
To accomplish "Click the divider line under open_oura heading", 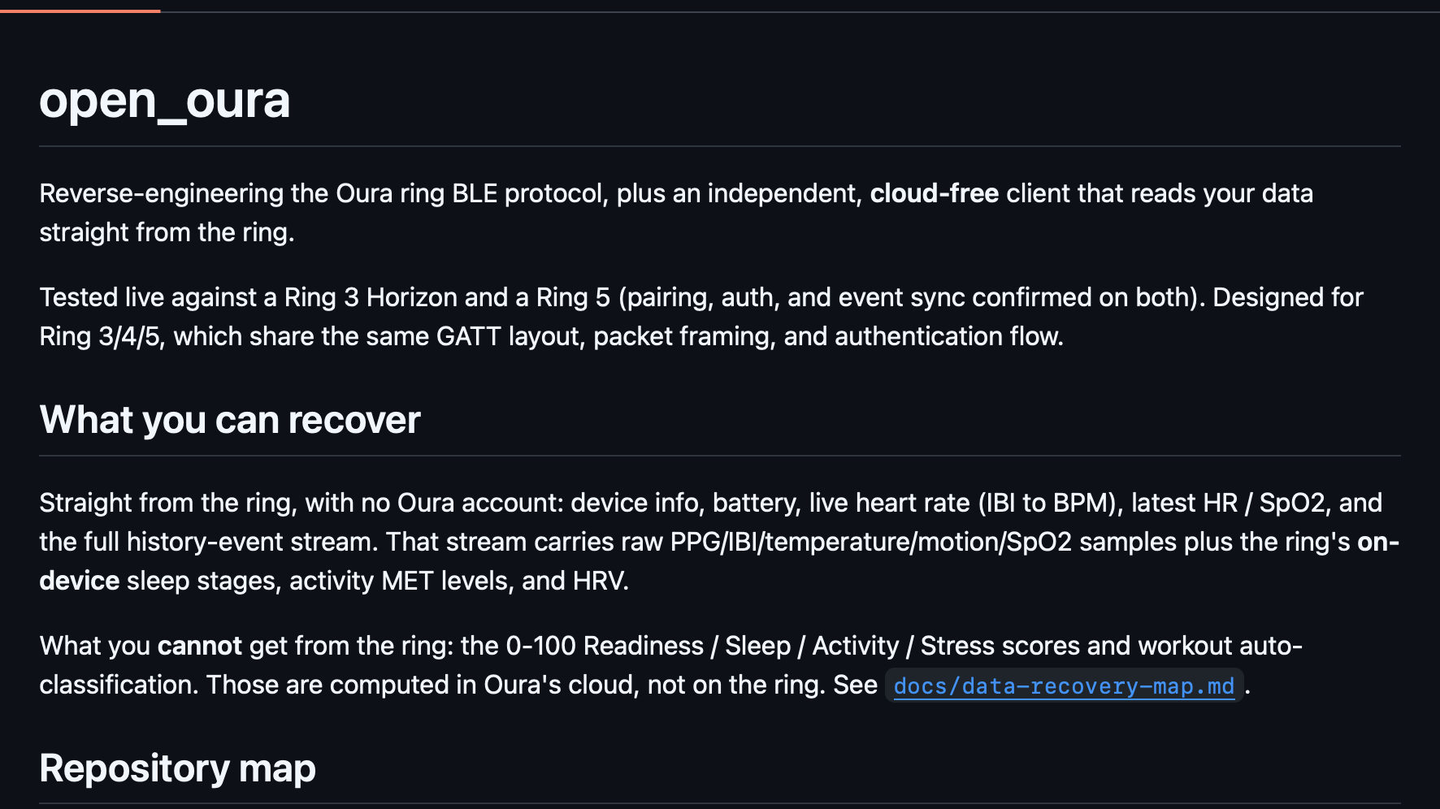I will [x=720, y=146].
